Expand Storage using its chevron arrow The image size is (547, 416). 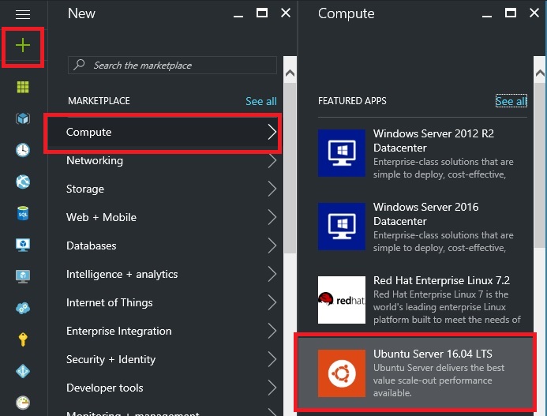(x=272, y=189)
